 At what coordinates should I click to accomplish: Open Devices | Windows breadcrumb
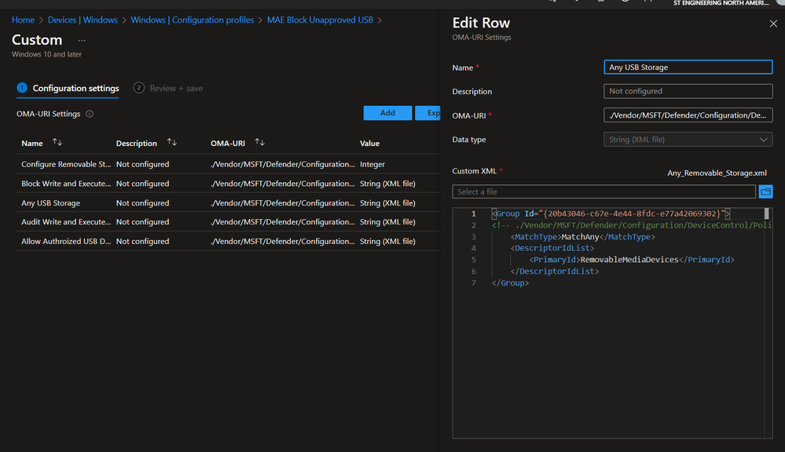pos(83,20)
